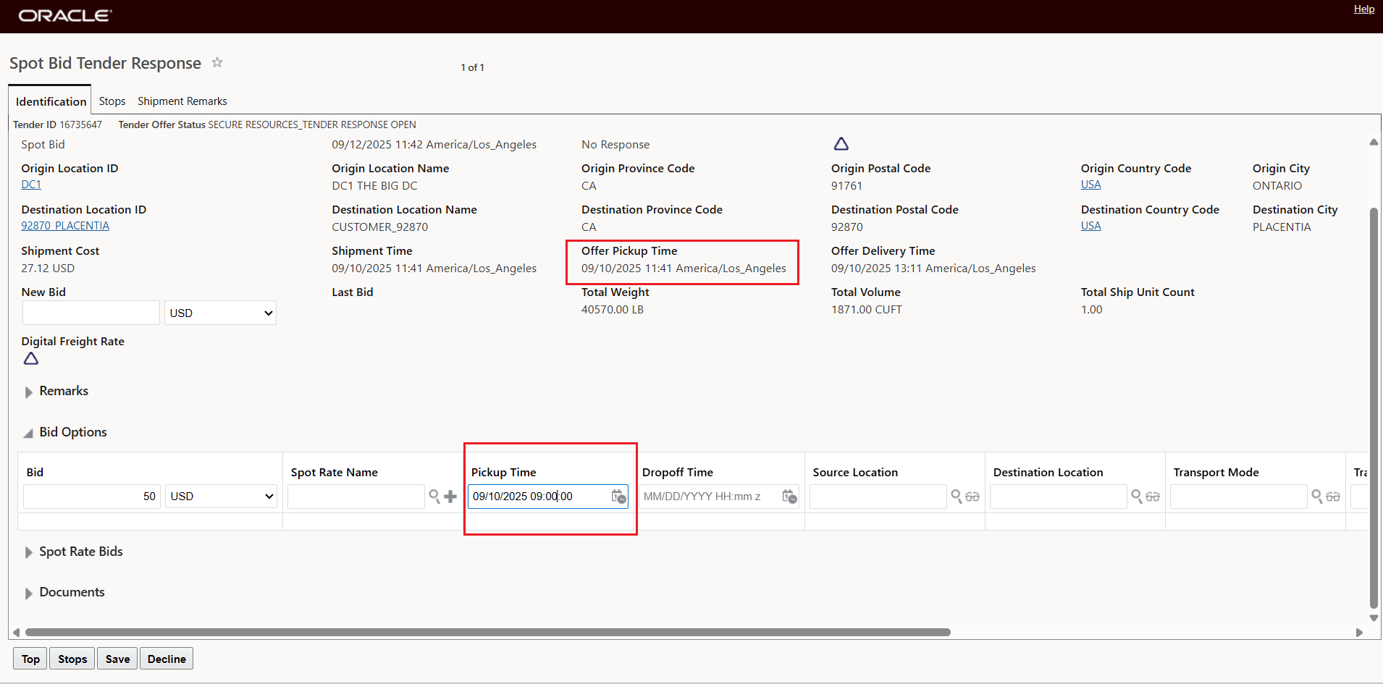Open the Dropoff Time calendar picker
This screenshot has width=1383, height=684.
790,497
